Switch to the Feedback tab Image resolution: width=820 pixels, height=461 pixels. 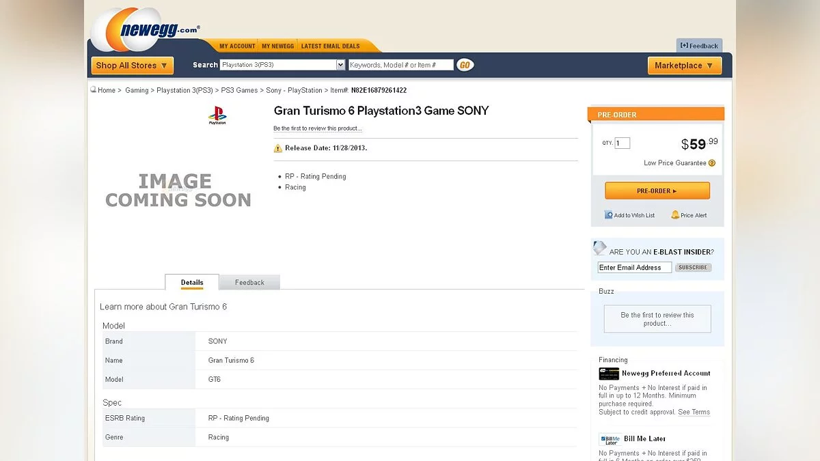pos(249,282)
